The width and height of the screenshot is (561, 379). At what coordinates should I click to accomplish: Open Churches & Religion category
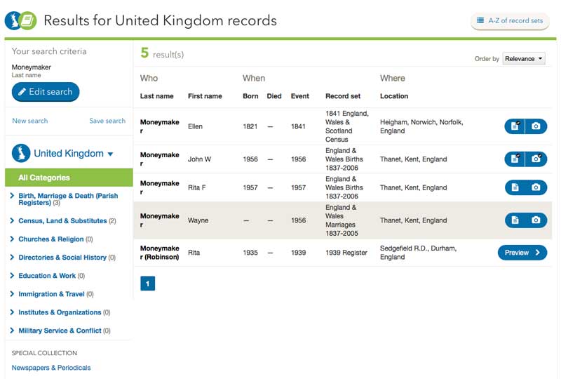point(51,239)
